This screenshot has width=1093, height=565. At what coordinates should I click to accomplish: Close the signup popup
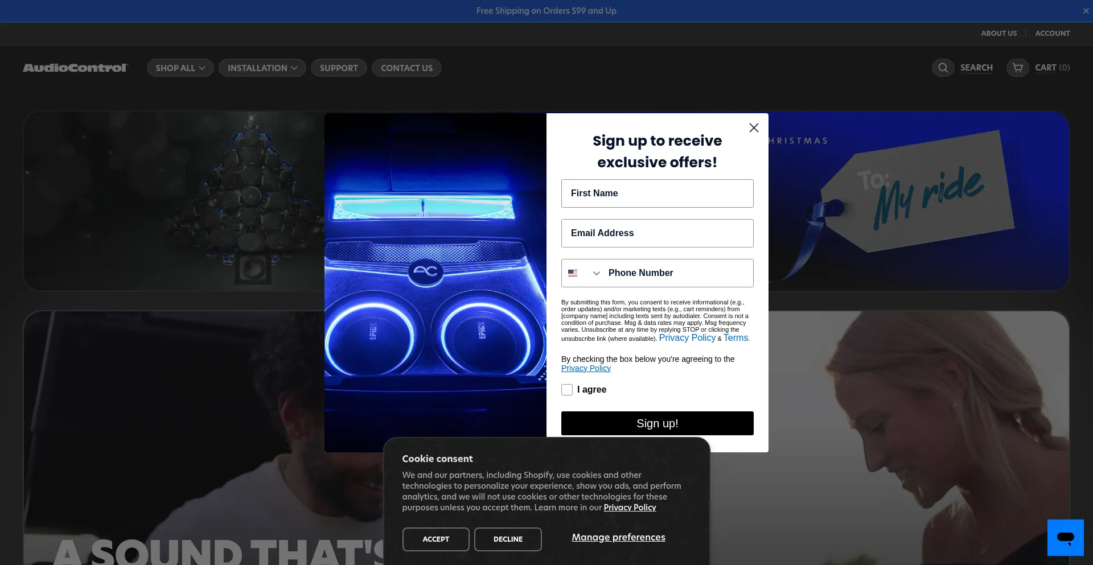click(x=754, y=127)
